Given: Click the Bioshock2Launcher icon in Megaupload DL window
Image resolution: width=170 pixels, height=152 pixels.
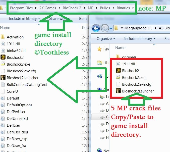Looking at the screenshot, I should point(118,91).
